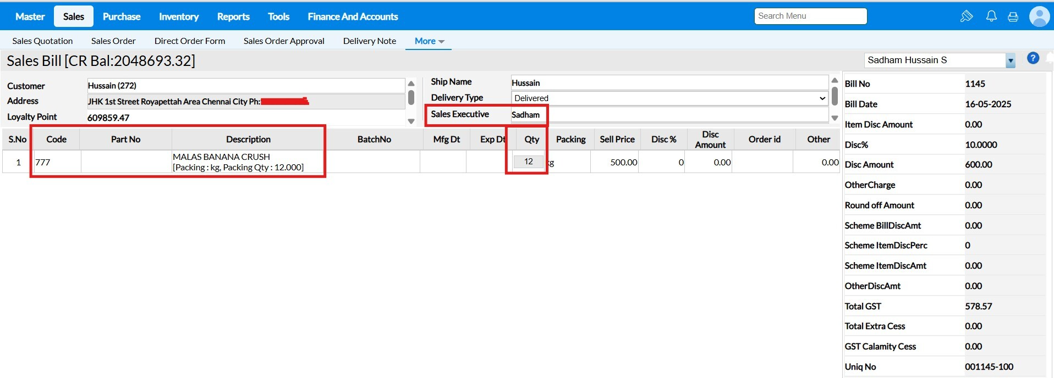
Task: Click Disc Amount value 600.00
Action: click(979, 165)
